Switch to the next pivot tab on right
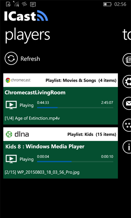The image size is (131, 218). [x=127, y=35]
